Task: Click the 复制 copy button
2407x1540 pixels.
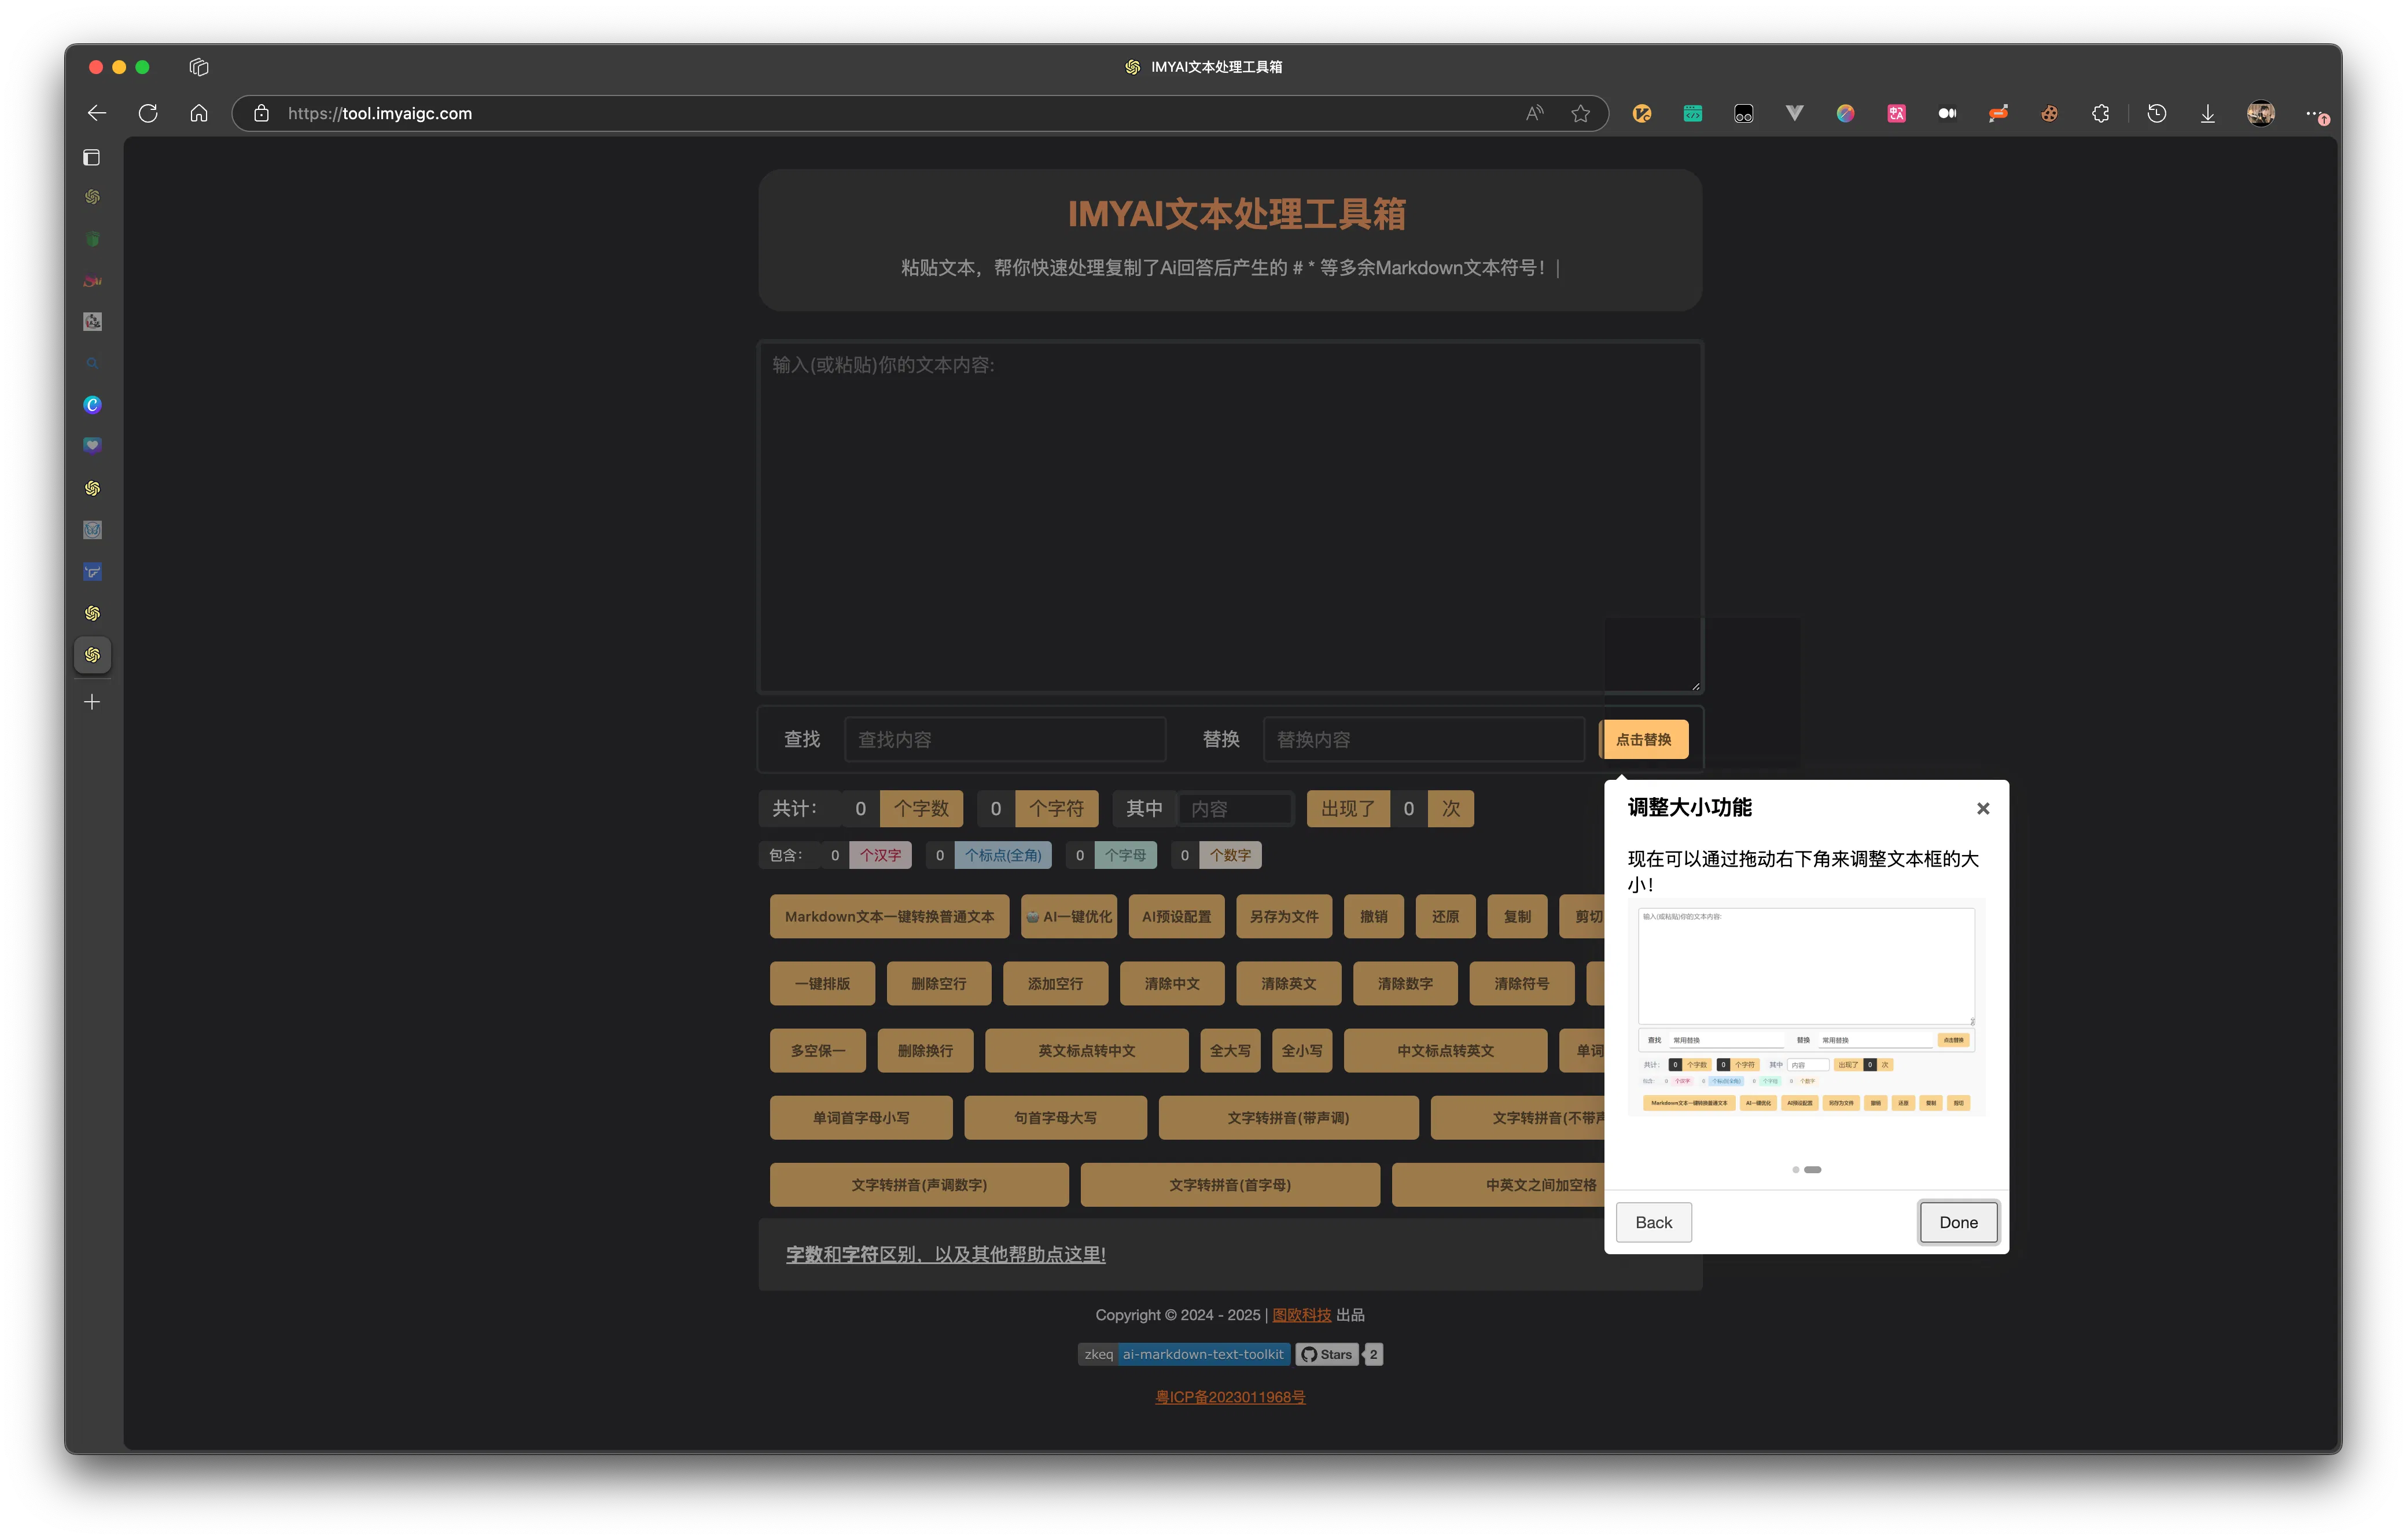Action: [1517, 916]
